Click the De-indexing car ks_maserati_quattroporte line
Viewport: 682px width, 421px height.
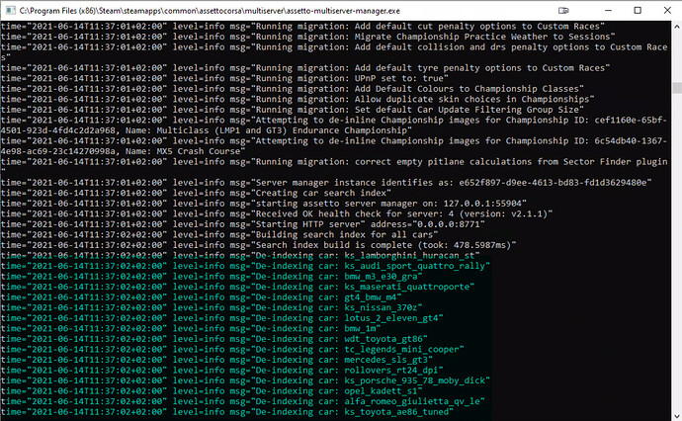tap(237, 287)
